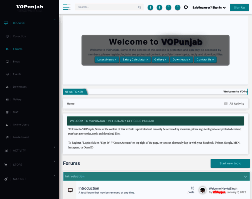Click the Gallery » banner button

click(x=160, y=60)
